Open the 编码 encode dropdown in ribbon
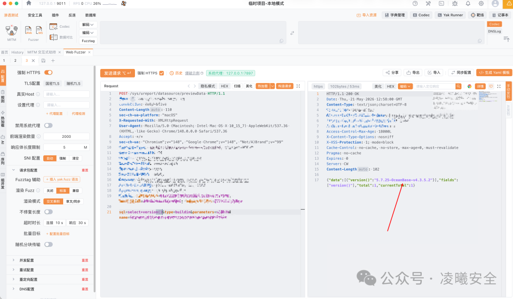513x299 pixels. point(88,33)
